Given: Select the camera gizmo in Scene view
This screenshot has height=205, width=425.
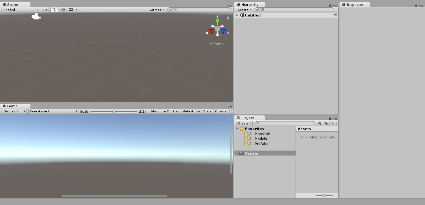Looking at the screenshot, I should 36,16.
